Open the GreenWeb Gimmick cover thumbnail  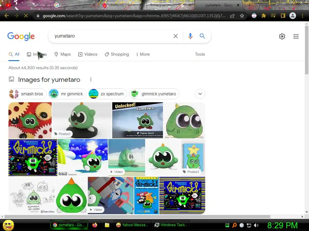pos(146,196)
